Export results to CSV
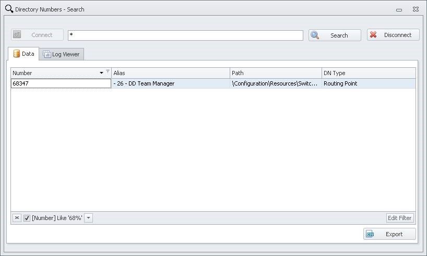 click(389, 234)
